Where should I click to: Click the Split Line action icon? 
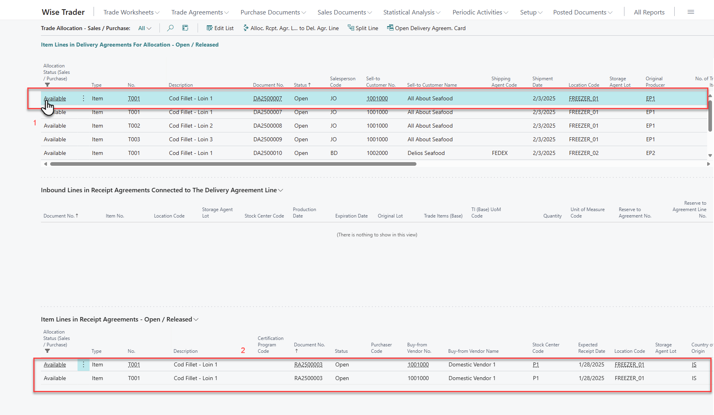click(x=351, y=28)
